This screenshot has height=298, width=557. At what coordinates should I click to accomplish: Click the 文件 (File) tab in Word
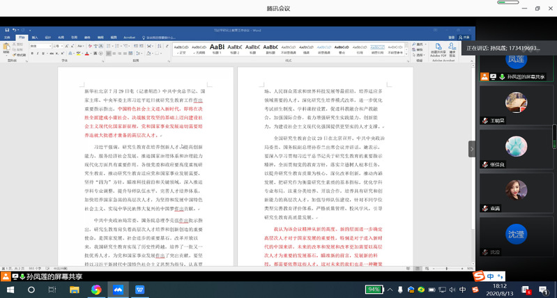pyautogui.click(x=8, y=36)
